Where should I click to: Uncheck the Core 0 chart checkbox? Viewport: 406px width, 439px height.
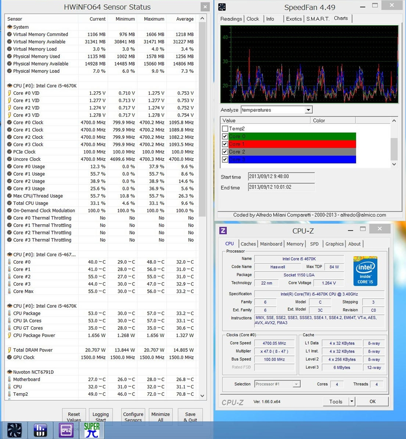(x=225, y=136)
